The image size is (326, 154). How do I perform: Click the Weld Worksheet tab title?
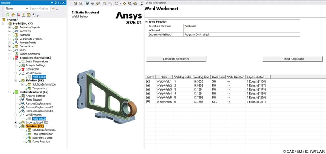pos(156,3)
